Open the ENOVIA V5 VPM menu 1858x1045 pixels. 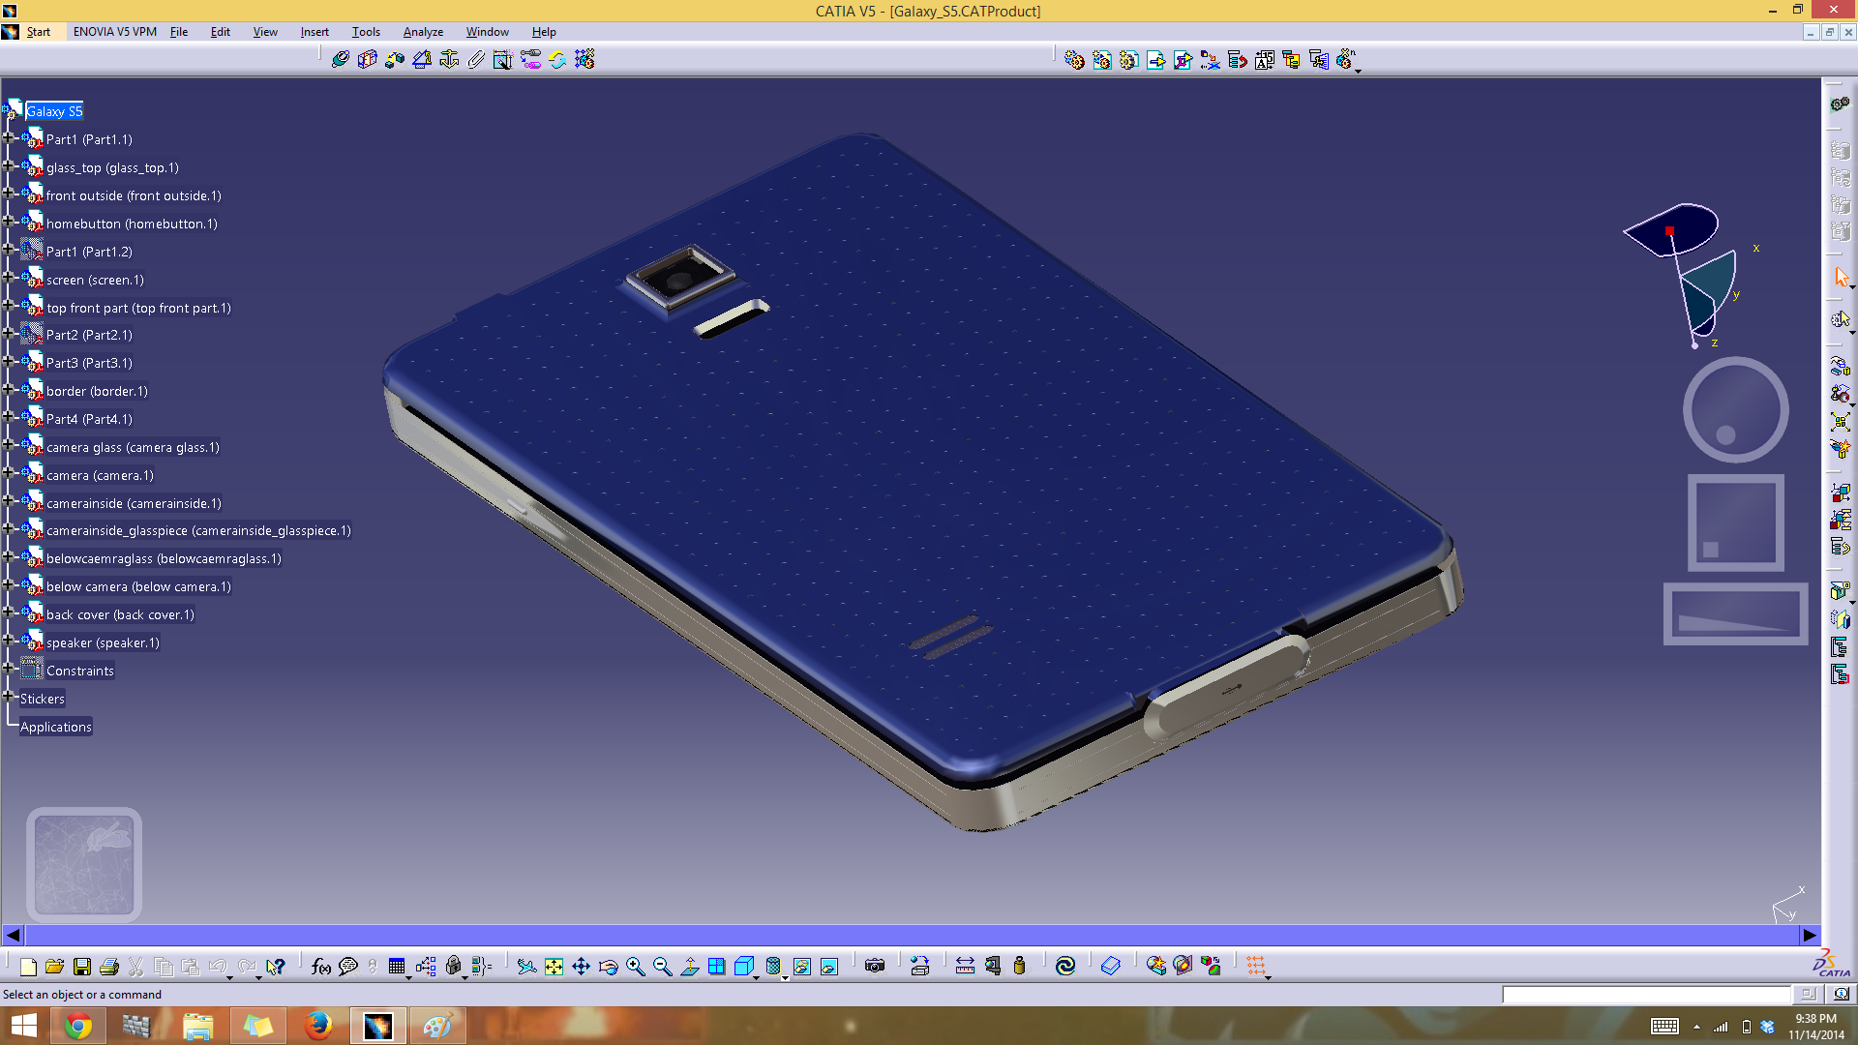pyautogui.click(x=115, y=32)
